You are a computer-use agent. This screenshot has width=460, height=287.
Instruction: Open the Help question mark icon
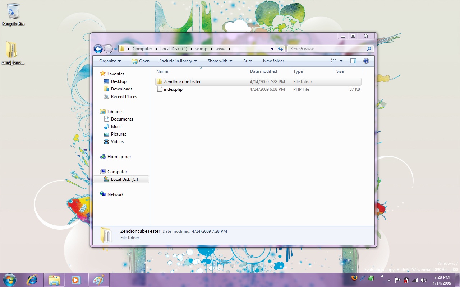click(366, 61)
